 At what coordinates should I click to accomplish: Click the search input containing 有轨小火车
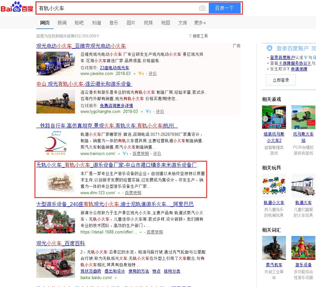pyautogui.click(x=117, y=8)
